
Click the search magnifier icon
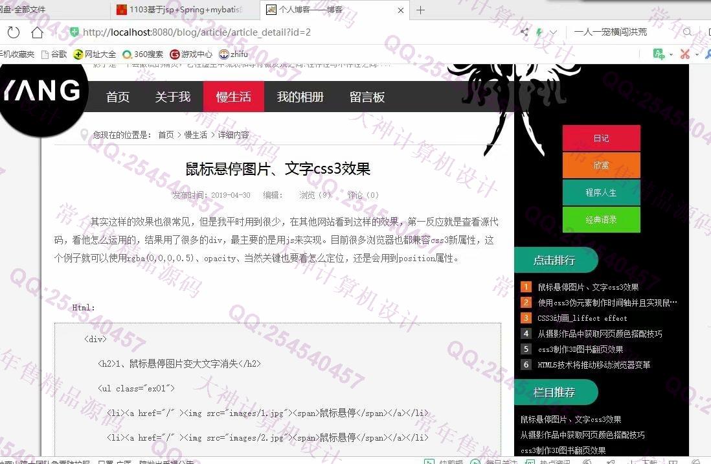click(x=687, y=32)
